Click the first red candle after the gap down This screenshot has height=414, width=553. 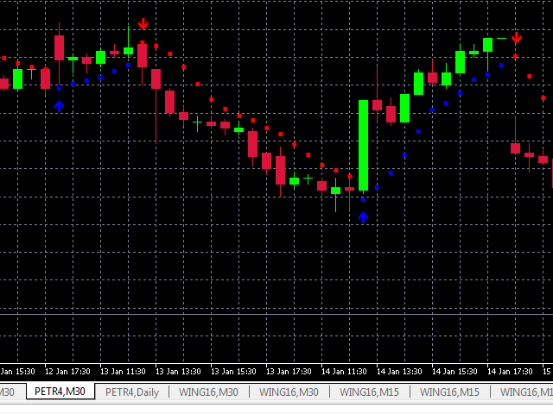pyautogui.click(x=515, y=147)
